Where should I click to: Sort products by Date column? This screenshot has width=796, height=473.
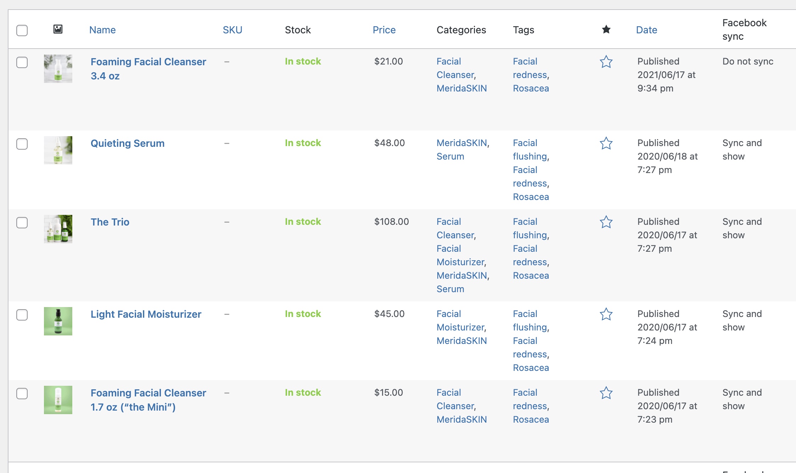click(x=646, y=30)
